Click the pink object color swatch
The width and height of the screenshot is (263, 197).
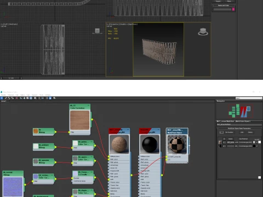pyautogui.click(x=233, y=9)
